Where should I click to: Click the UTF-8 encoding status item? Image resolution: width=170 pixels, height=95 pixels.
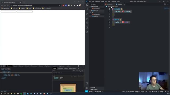[x=142, y=92]
